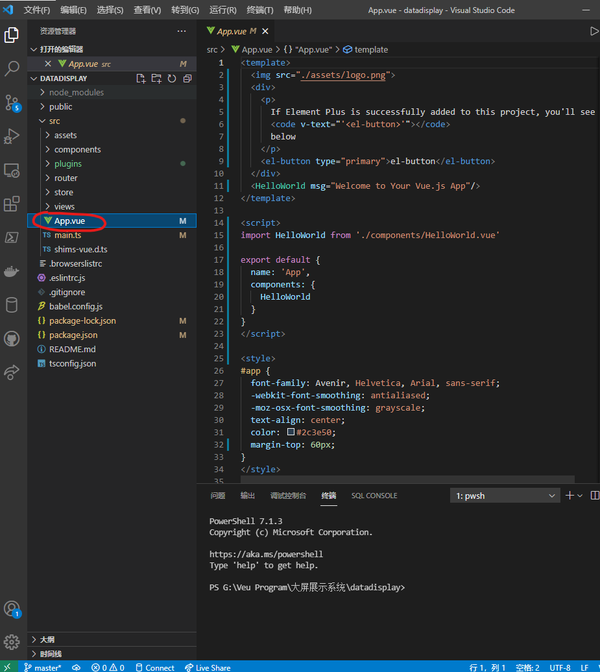Open the Docker icon in activity bar

(12, 272)
